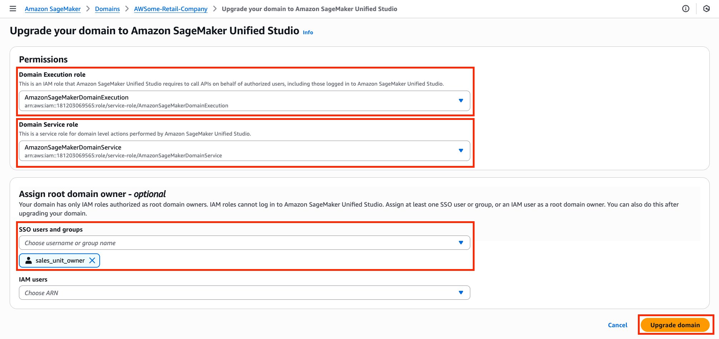Click the DomainExecution role ARN text
The image size is (719, 339).
[126, 106]
